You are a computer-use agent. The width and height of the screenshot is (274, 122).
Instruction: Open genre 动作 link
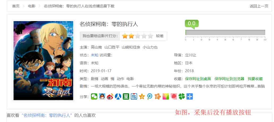[x=120, y=79]
